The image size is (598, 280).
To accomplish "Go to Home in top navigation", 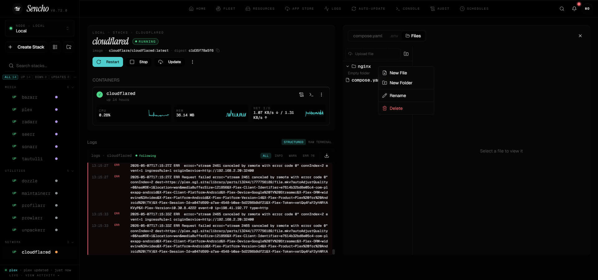I will (x=197, y=9).
